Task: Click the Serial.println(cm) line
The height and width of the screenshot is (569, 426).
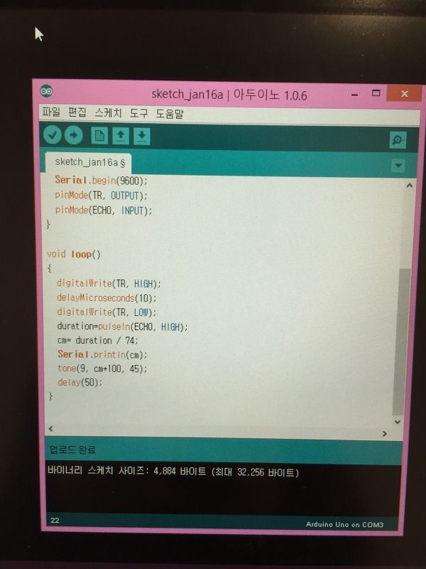Action: pos(102,354)
